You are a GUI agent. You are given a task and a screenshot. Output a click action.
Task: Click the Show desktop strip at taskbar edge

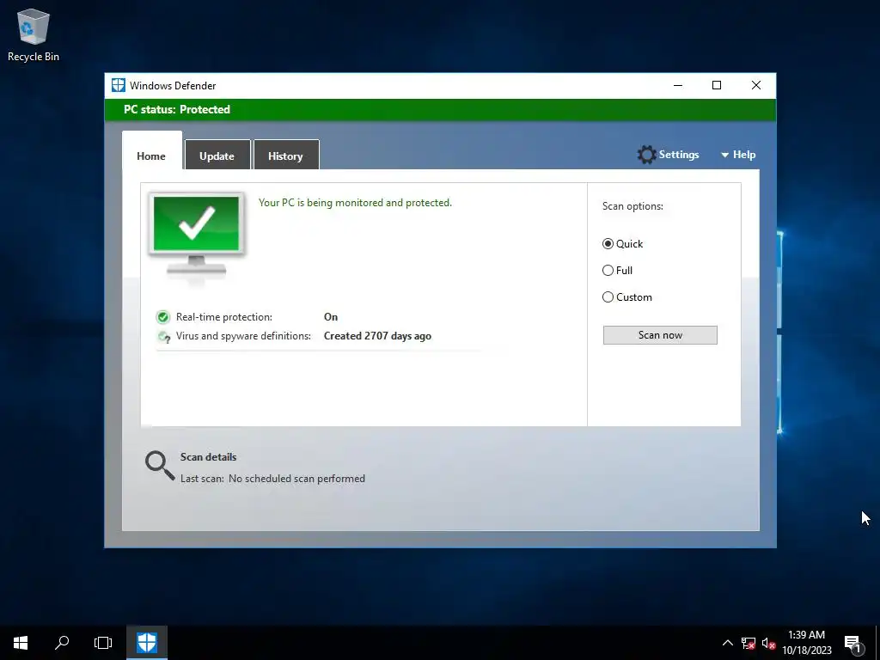point(877,643)
